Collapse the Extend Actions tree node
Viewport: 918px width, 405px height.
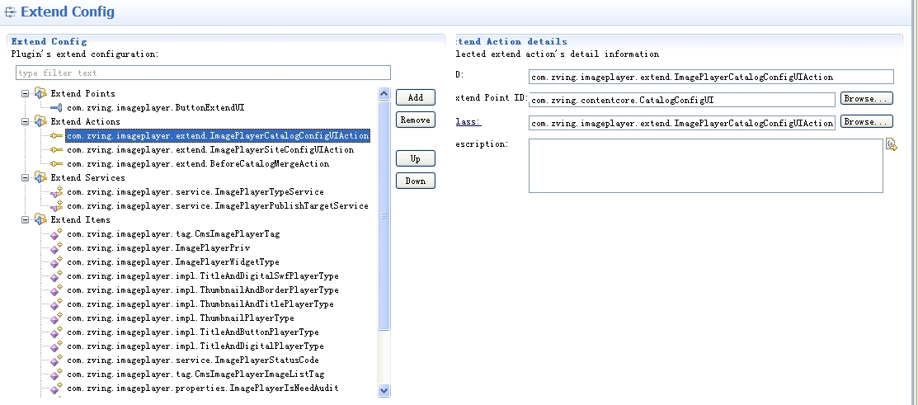[x=26, y=121]
